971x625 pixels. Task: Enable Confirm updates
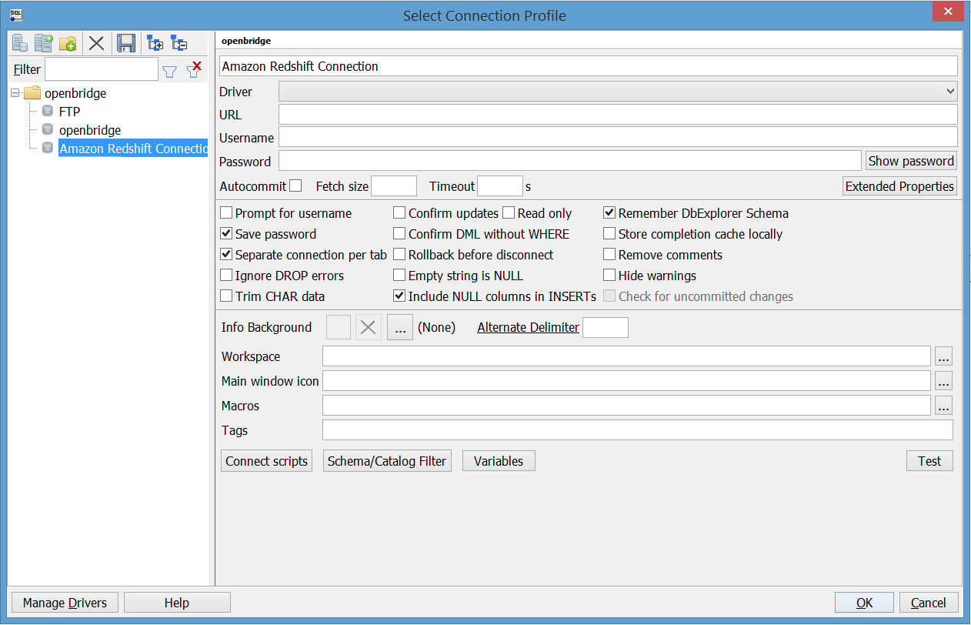399,213
